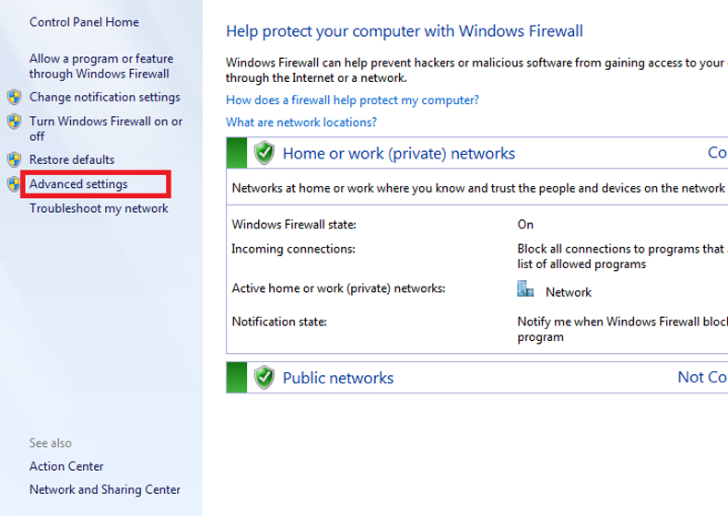Open Action Center under See also
The image size is (728, 516).
[x=66, y=466]
